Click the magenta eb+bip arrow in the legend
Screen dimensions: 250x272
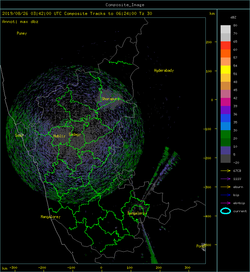[225, 203]
